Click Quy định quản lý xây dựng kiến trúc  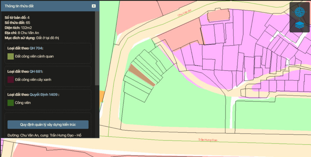[x=48, y=125]
